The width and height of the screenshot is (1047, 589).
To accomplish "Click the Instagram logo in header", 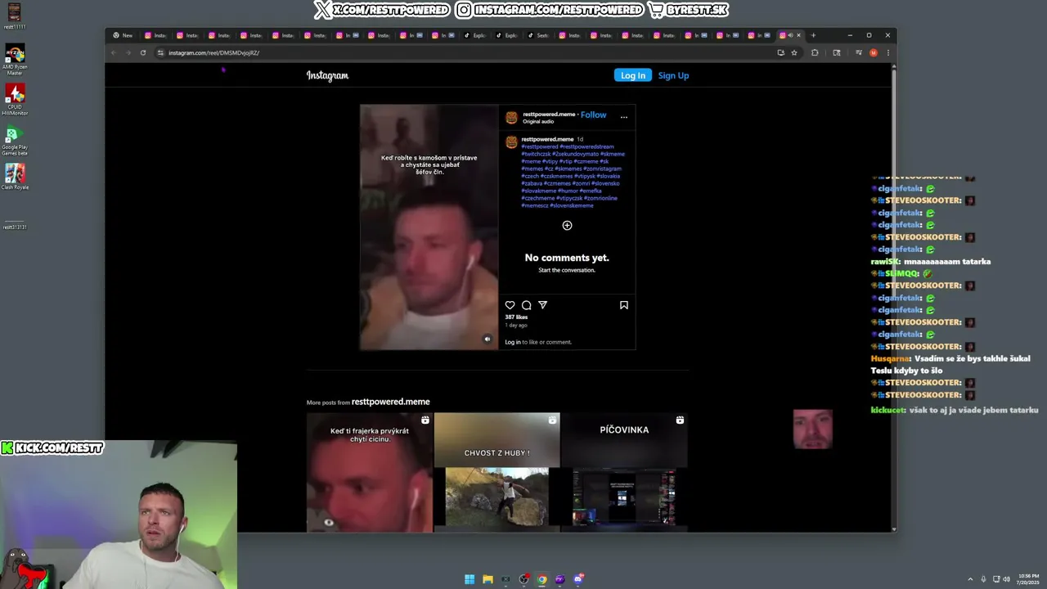I will coord(327,75).
